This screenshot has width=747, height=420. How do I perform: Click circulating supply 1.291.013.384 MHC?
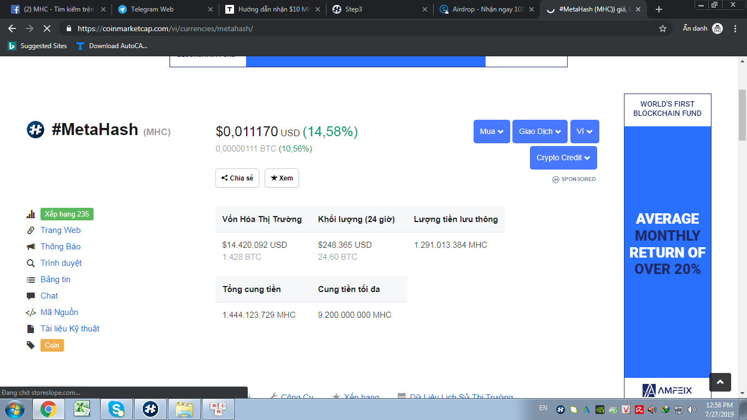pos(450,245)
